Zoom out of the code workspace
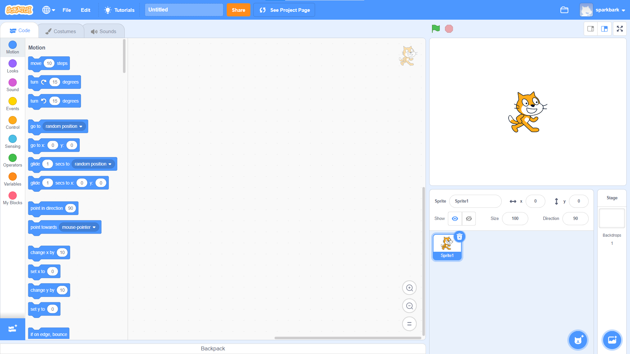The width and height of the screenshot is (630, 354). (409, 306)
